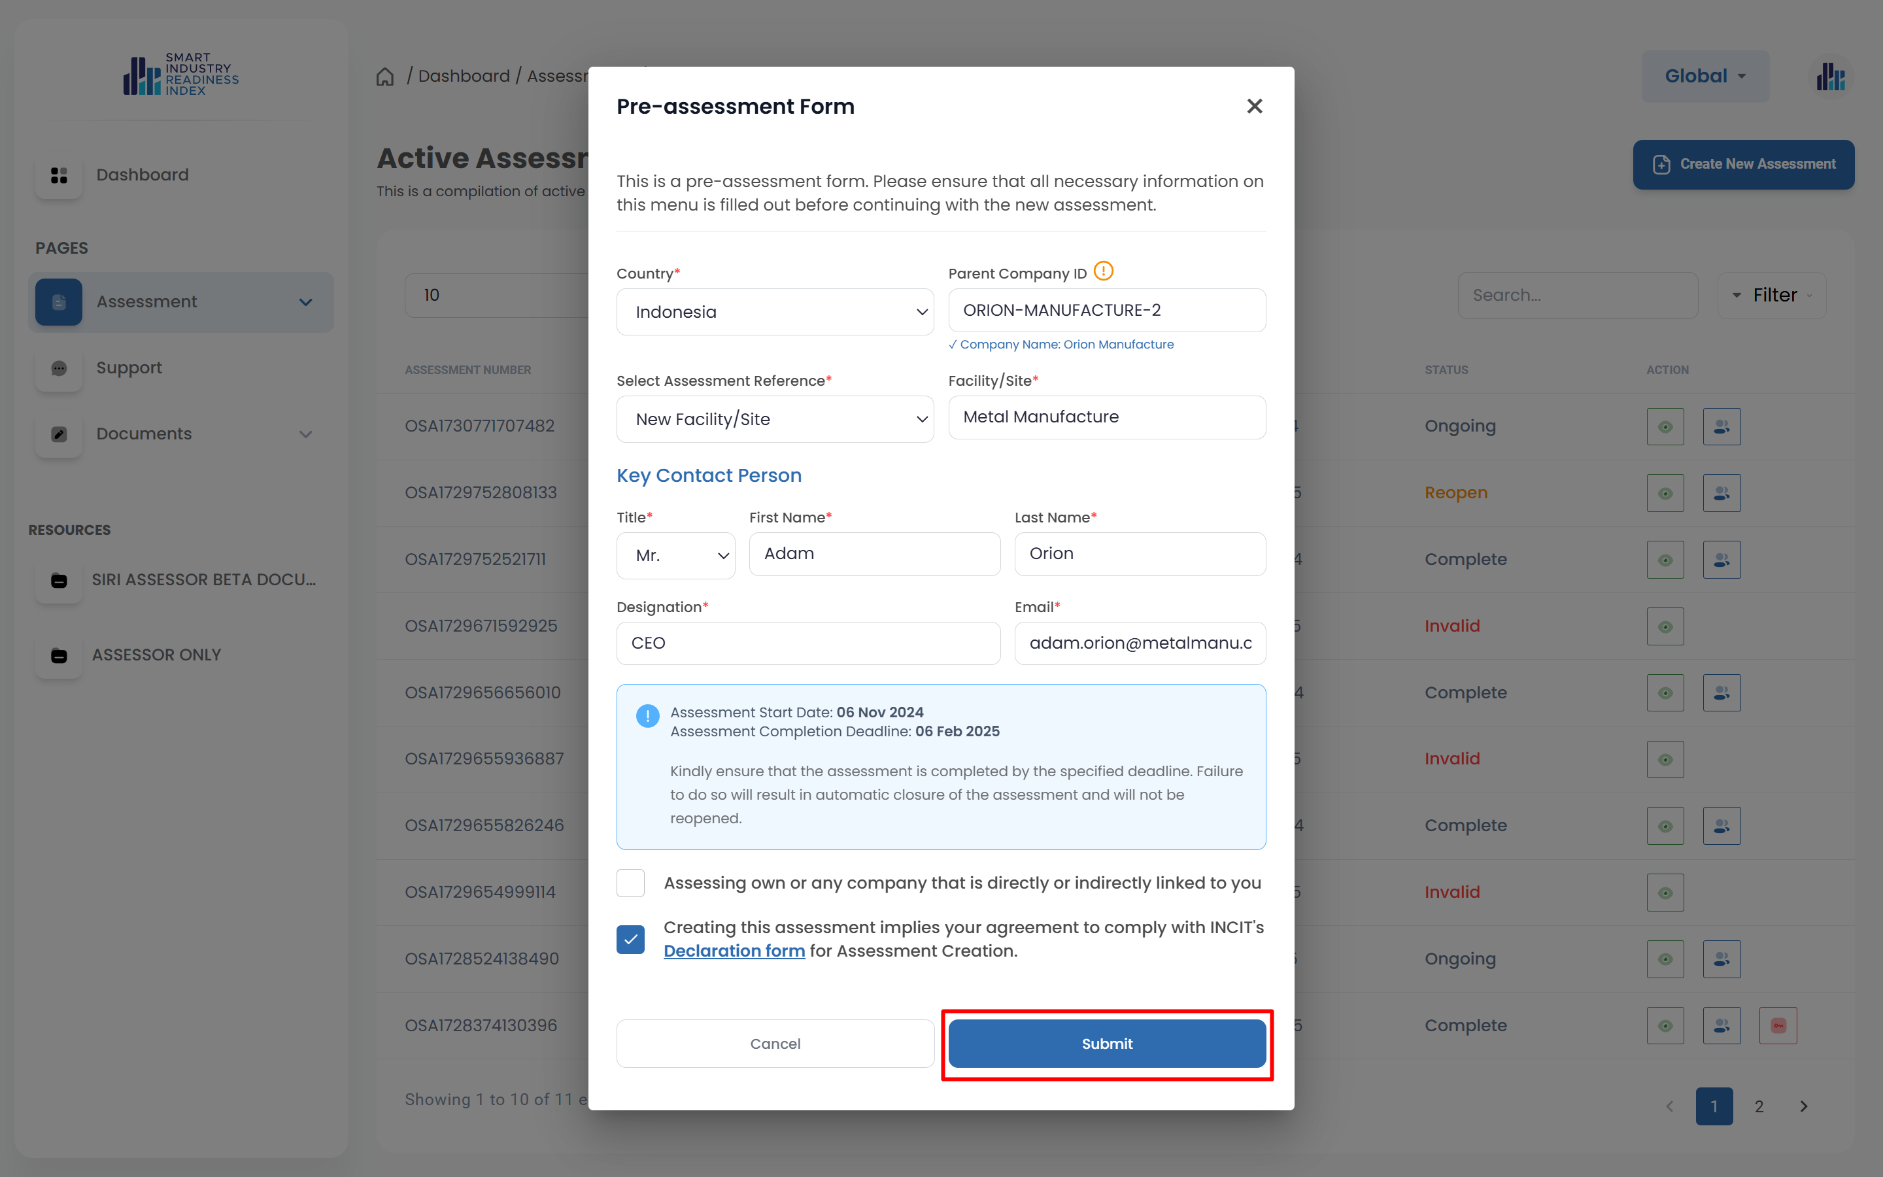This screenshot has height=1177, width=1883.
Task: Submit the pre-assessment form
Action: pyautogui.click(x=1106, y=1044)
